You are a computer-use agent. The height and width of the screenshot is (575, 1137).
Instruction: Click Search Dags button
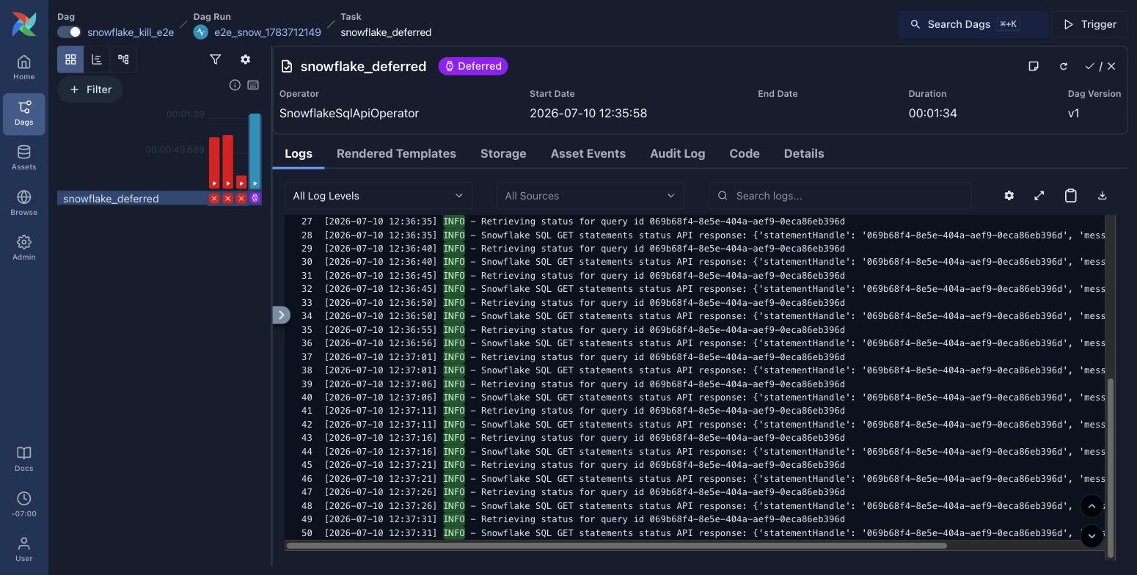973,24
